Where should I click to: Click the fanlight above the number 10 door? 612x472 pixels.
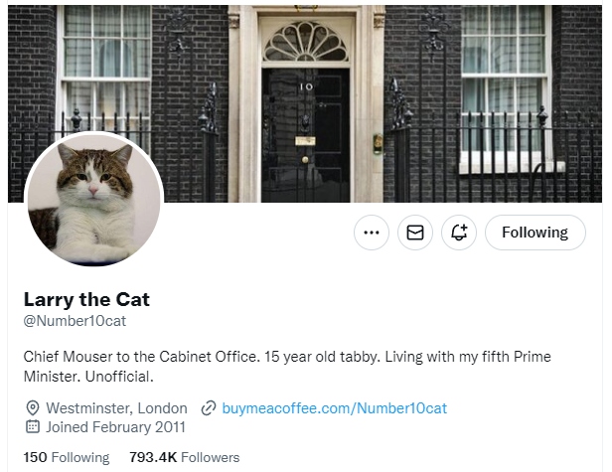click(305, 42)
